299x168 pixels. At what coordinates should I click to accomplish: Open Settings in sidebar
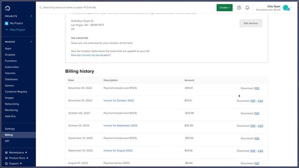pos(10,129)
